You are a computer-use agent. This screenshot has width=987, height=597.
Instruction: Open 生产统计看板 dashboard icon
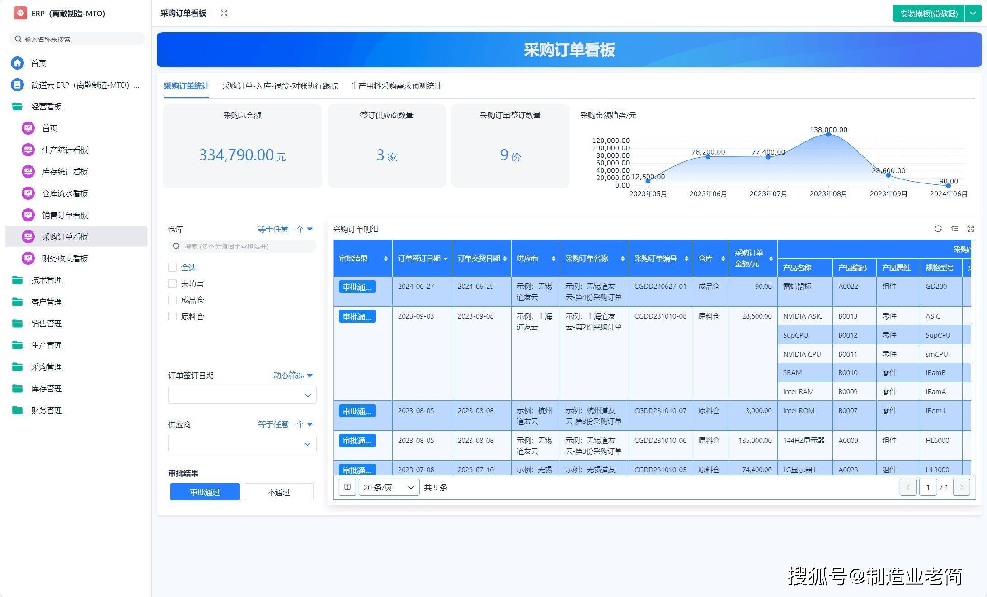click(x=28, y=150)
